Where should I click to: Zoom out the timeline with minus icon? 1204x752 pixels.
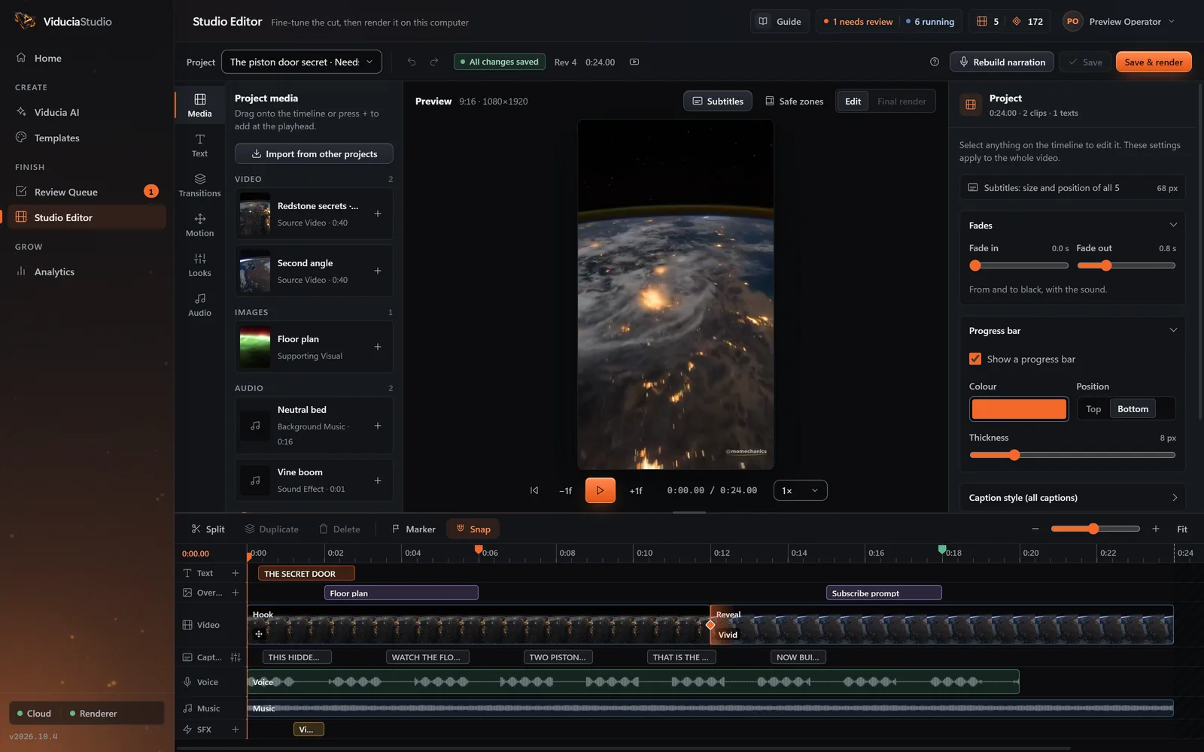pos(1035,529)
